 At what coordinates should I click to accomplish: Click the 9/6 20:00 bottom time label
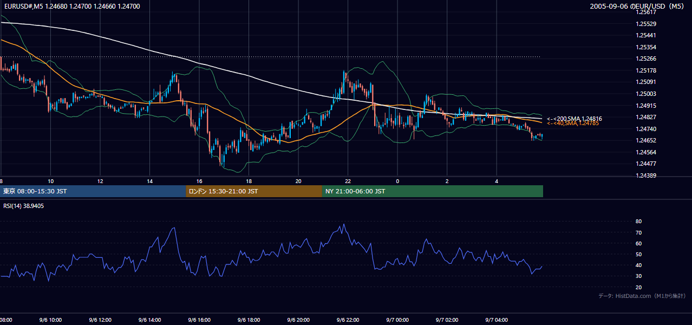[298, 320]
